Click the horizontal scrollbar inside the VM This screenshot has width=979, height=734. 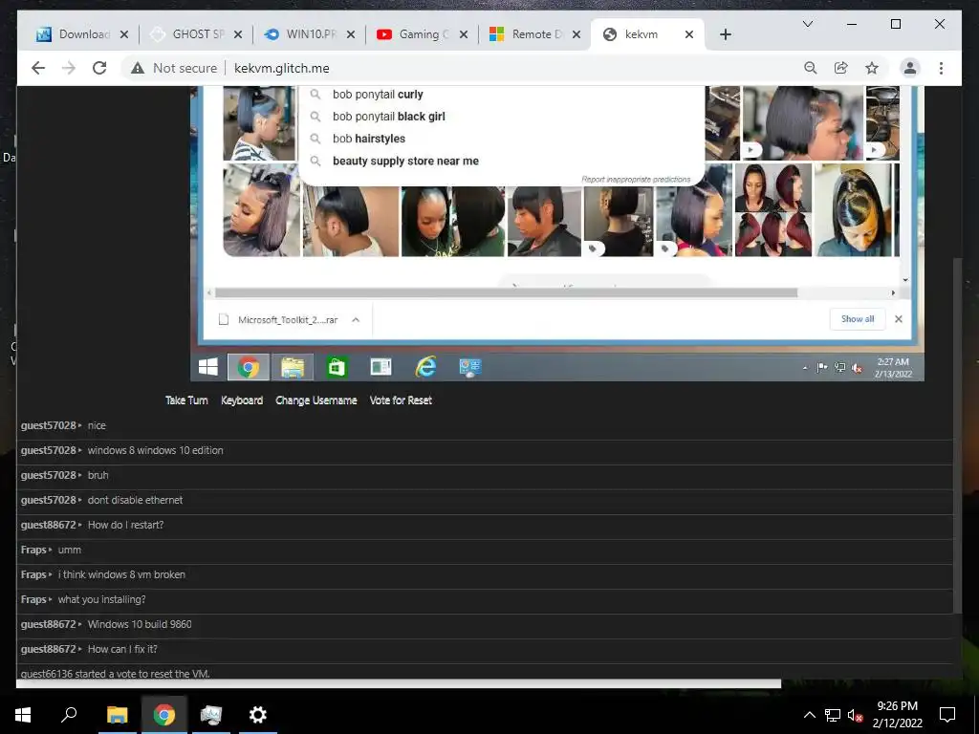(x=506, y=292)
